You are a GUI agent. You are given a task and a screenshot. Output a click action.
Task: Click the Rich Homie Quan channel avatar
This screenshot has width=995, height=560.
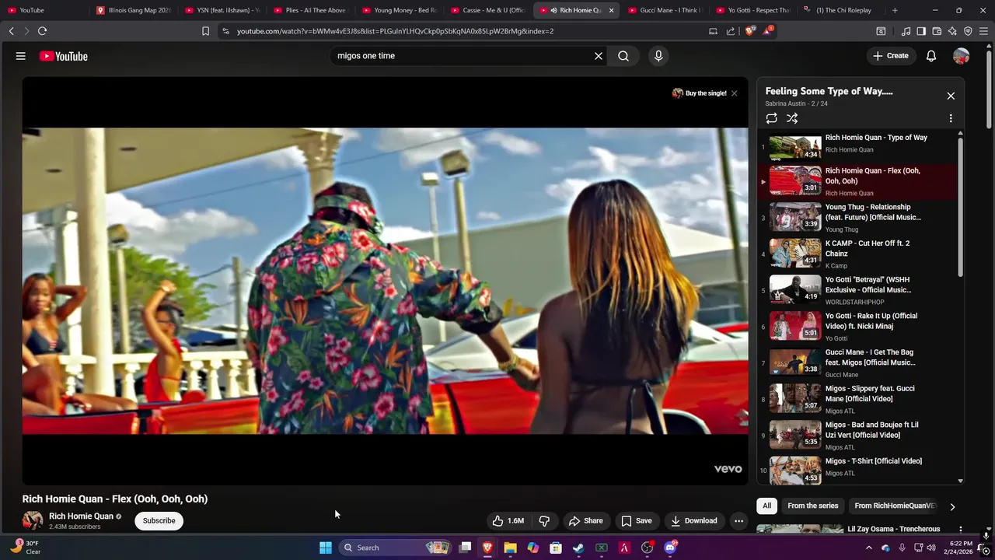click(33, 520)
